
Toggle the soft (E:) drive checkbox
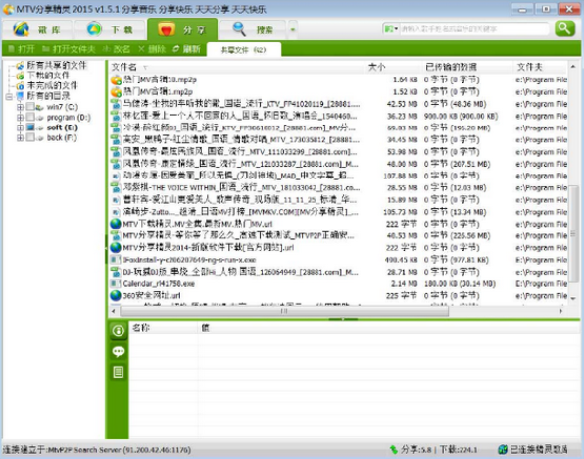[x=30, y=127]
